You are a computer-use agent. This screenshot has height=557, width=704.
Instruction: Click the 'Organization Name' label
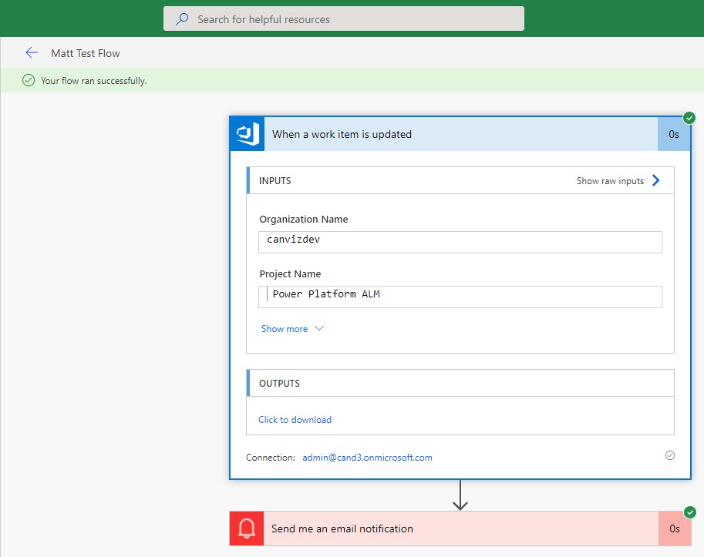pyautogui.click(x=304, y=220)
